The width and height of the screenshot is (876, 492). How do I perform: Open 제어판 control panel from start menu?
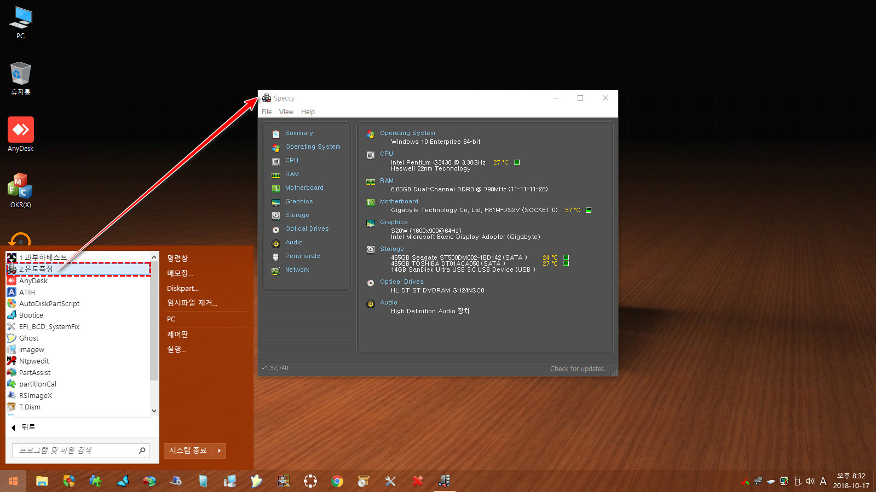(177, 335)
